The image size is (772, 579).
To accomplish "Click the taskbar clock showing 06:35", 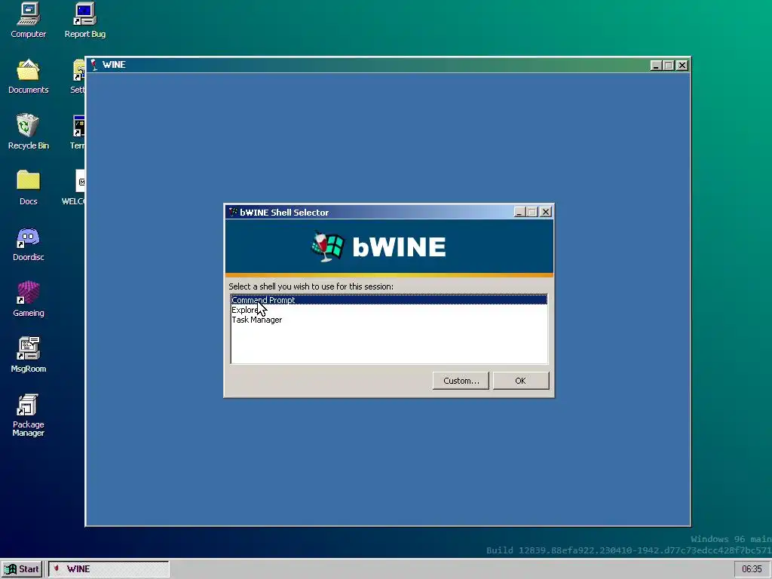I will 752,569.
